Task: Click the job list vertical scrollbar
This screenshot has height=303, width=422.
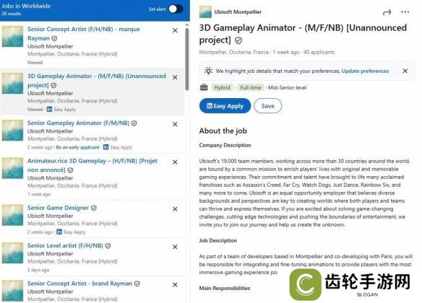Action: click(187, 59)
